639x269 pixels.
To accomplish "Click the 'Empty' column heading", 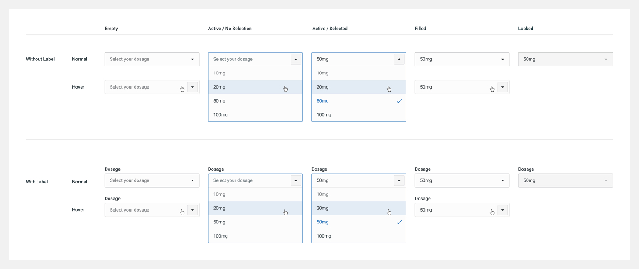I will pos(111,29).
